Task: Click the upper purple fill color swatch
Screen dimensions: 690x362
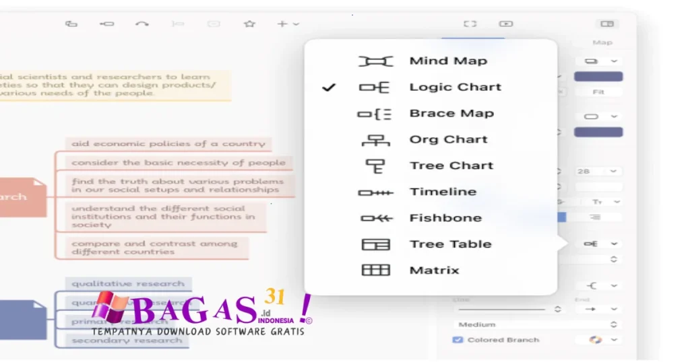Action: click(x=598, y=77)
